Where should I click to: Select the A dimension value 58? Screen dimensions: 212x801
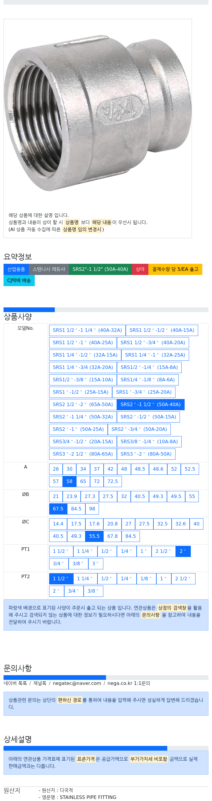pos(69,481)
